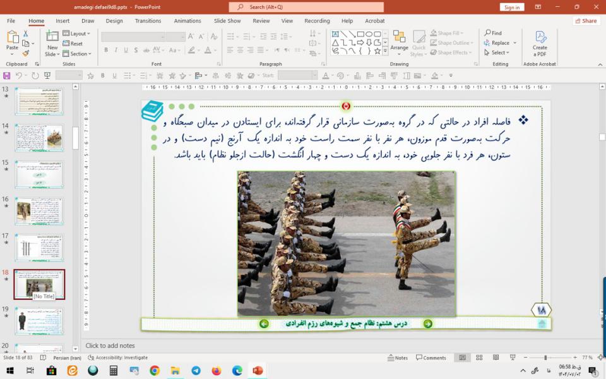This screenshot has height=379, width=606.
Task: Click the Share button
Action: (x=586, y=21)
